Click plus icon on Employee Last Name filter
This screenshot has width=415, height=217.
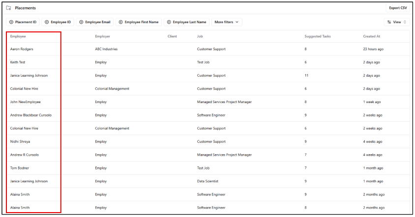tap(169, 22)
